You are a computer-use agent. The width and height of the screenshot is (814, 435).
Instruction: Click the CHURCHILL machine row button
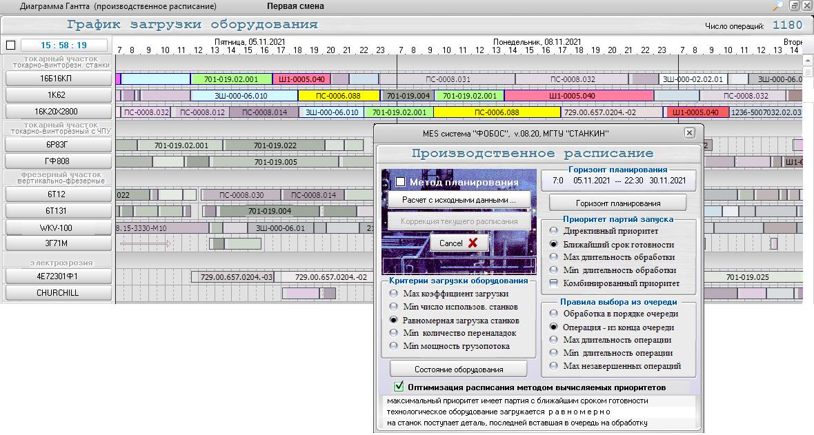click(58, 293)
